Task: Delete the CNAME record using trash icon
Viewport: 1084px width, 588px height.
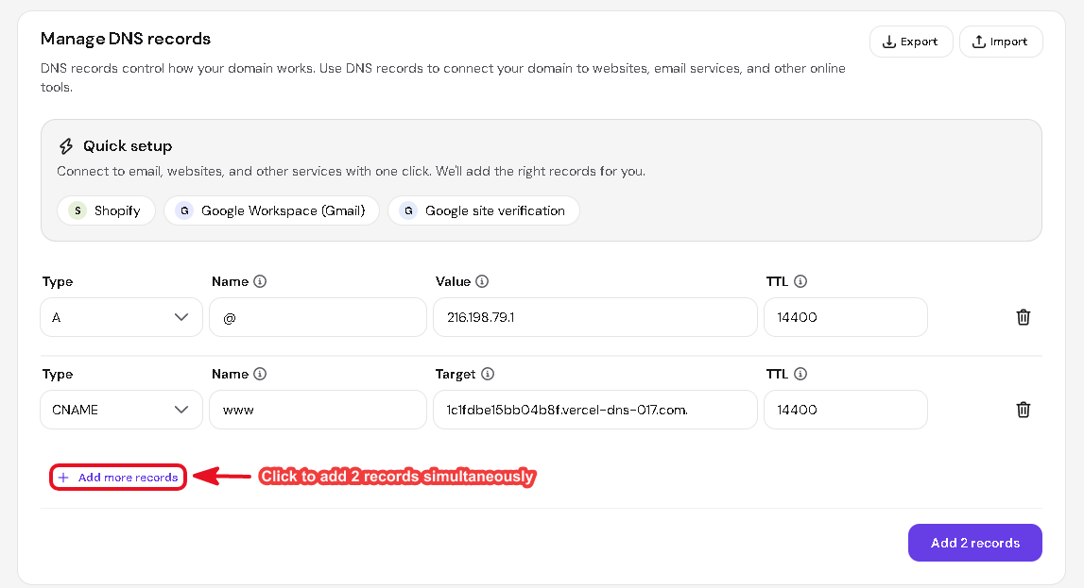Action: [x=1024, y=410]
